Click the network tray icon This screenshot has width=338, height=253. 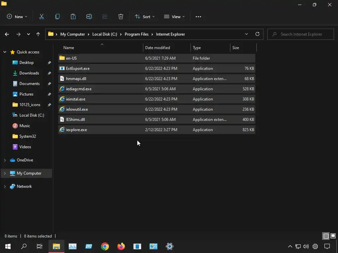click(298, 246)
